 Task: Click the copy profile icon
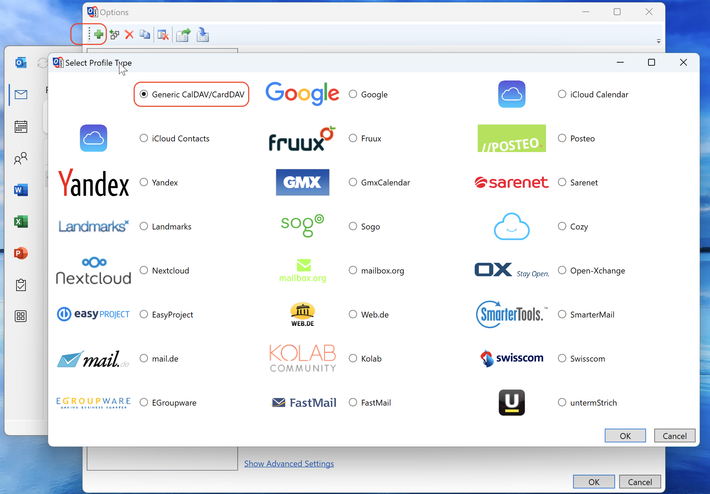point(145,34)
